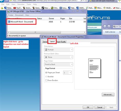The width and height of the screenshot is (121, 111).
Task: Open the Pages per Sheet number dropdown
Action: (x=67, y=73)
